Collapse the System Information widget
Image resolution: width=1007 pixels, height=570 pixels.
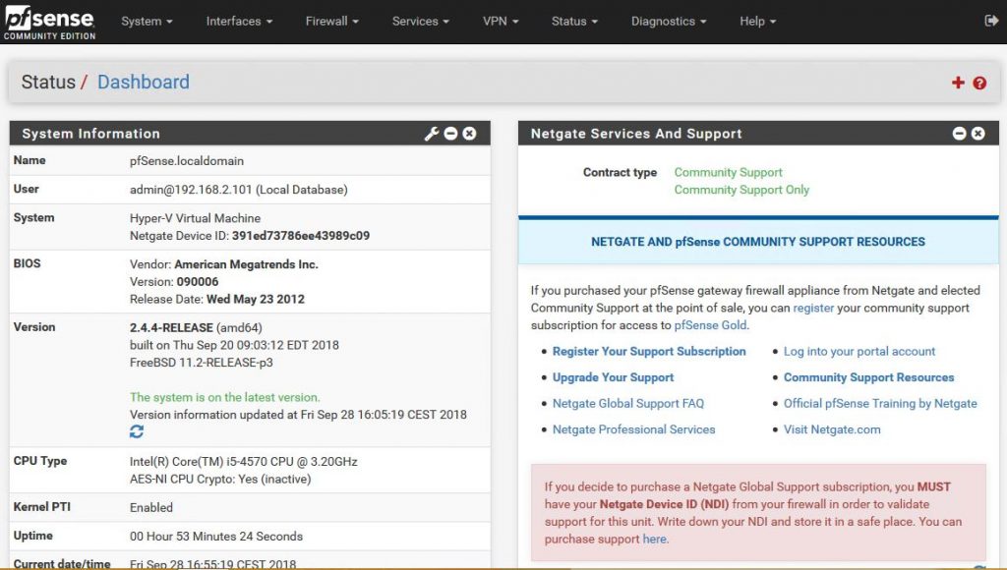click(451, 134)
